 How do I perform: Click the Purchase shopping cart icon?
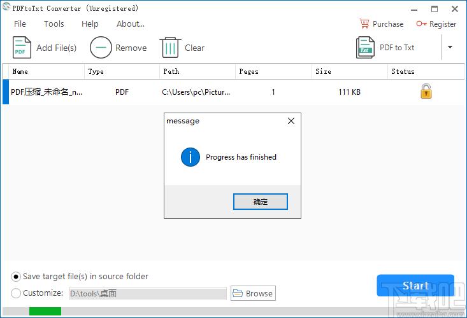tap(364, 24)
